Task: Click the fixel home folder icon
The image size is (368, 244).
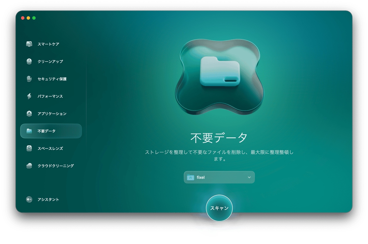Action: (191, 177)
